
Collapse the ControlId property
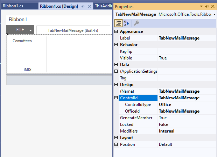116,98
